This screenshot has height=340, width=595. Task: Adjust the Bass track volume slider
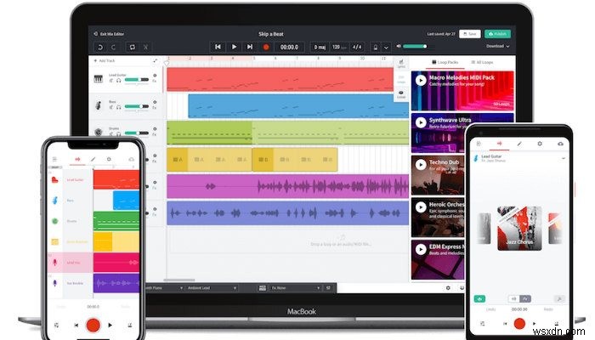pos(137,106)
